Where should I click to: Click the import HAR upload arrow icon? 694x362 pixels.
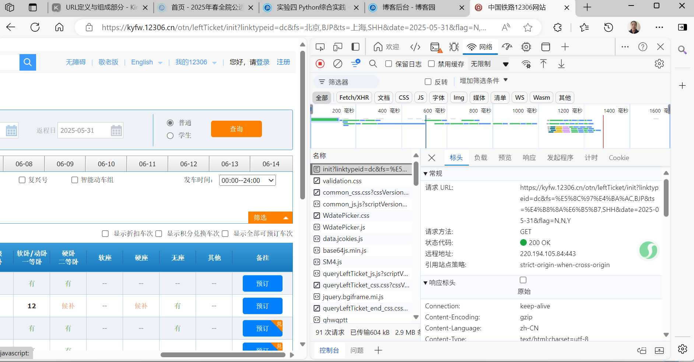pyautogui.click(x=543, y=64)
